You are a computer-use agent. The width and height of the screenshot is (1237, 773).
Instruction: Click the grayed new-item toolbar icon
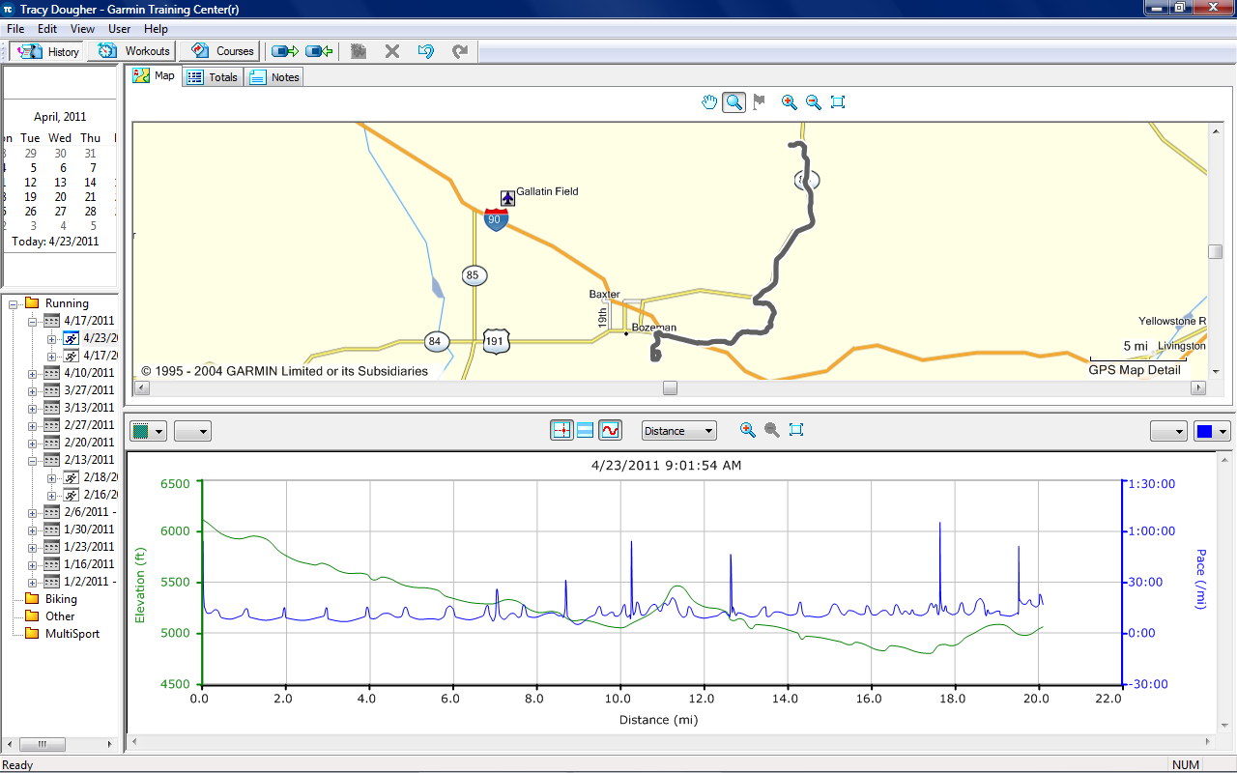(359, 51)
